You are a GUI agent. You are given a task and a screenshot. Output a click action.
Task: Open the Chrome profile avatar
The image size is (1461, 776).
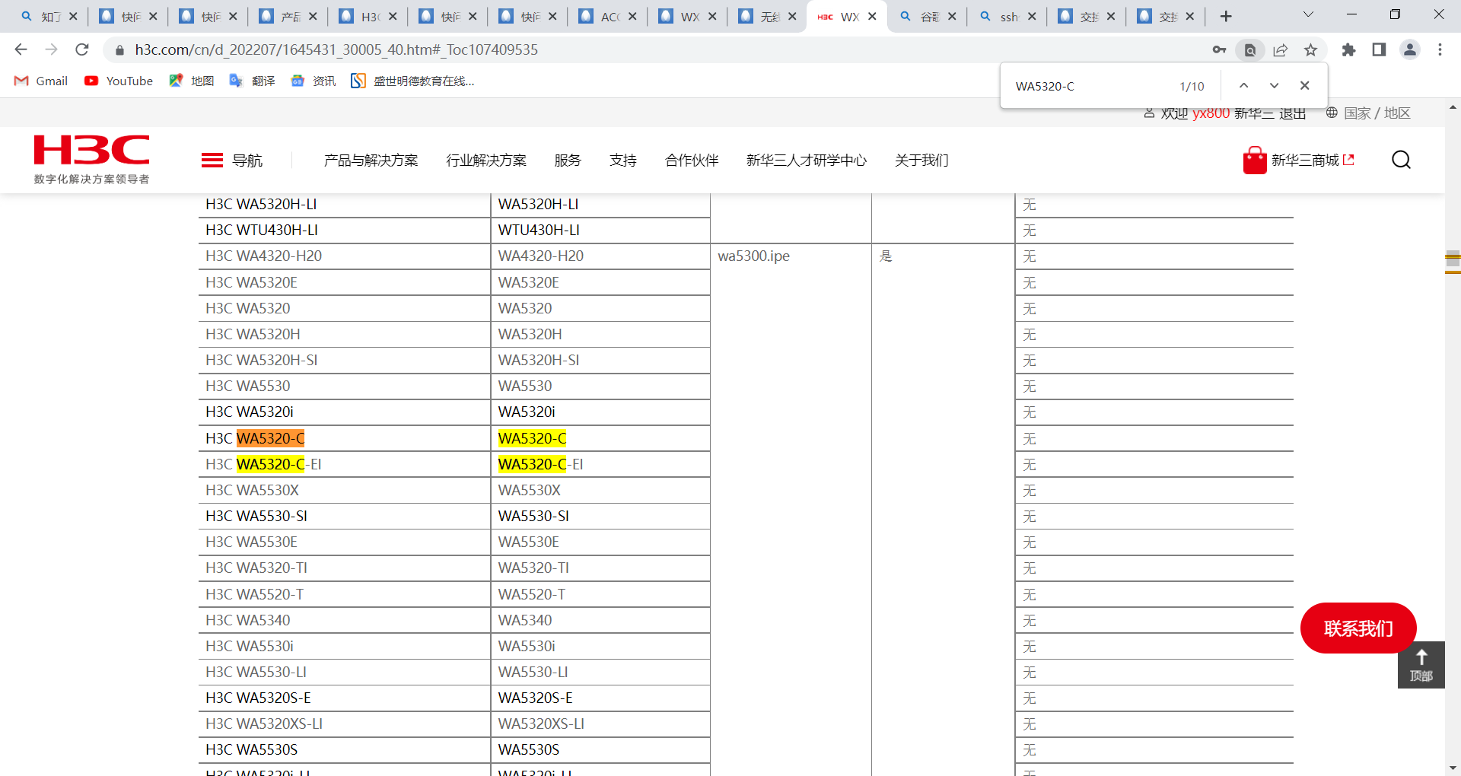1409,49
